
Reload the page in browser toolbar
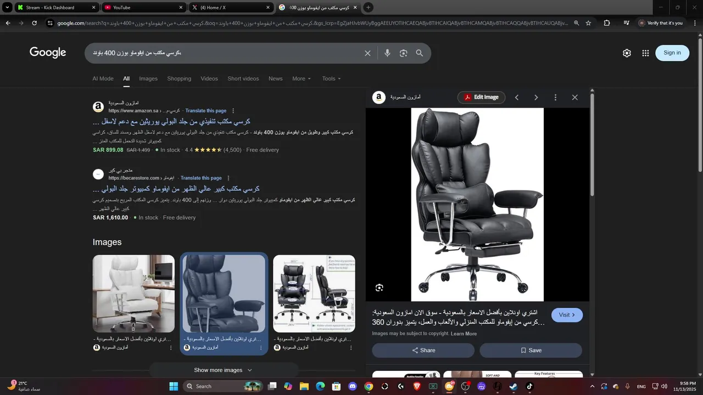(34, 23)
